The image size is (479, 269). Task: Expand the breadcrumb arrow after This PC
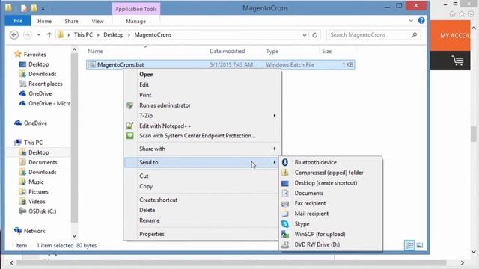(98, 35)
